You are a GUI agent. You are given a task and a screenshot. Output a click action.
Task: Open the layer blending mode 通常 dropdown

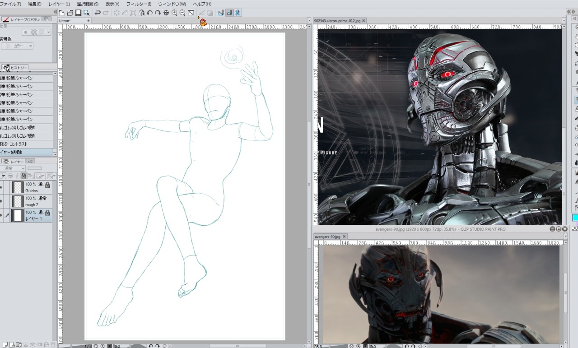click(x=13, y=168)
